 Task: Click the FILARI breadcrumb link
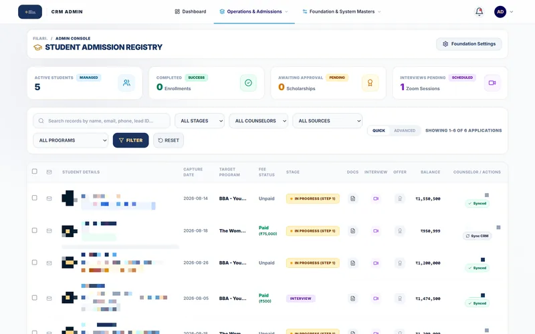(x=40, y=39)
